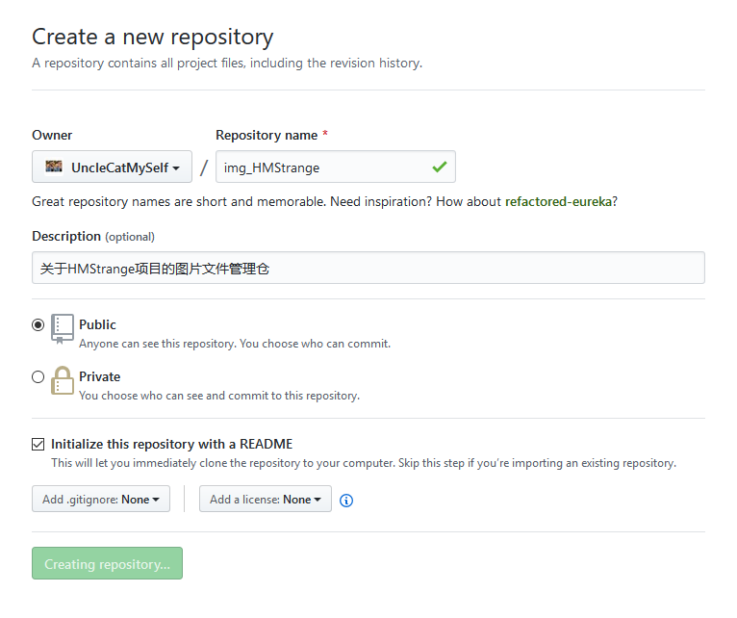Open the UncleCatMySelf owner dropdown
Viewport: 737px width, 618px height.
(x=112, y=167)
